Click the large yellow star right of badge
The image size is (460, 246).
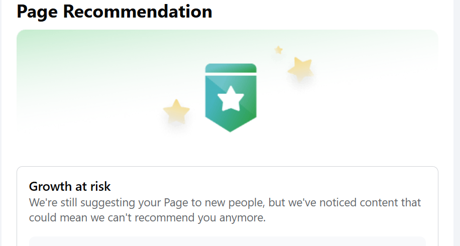[x=300, y=68]
